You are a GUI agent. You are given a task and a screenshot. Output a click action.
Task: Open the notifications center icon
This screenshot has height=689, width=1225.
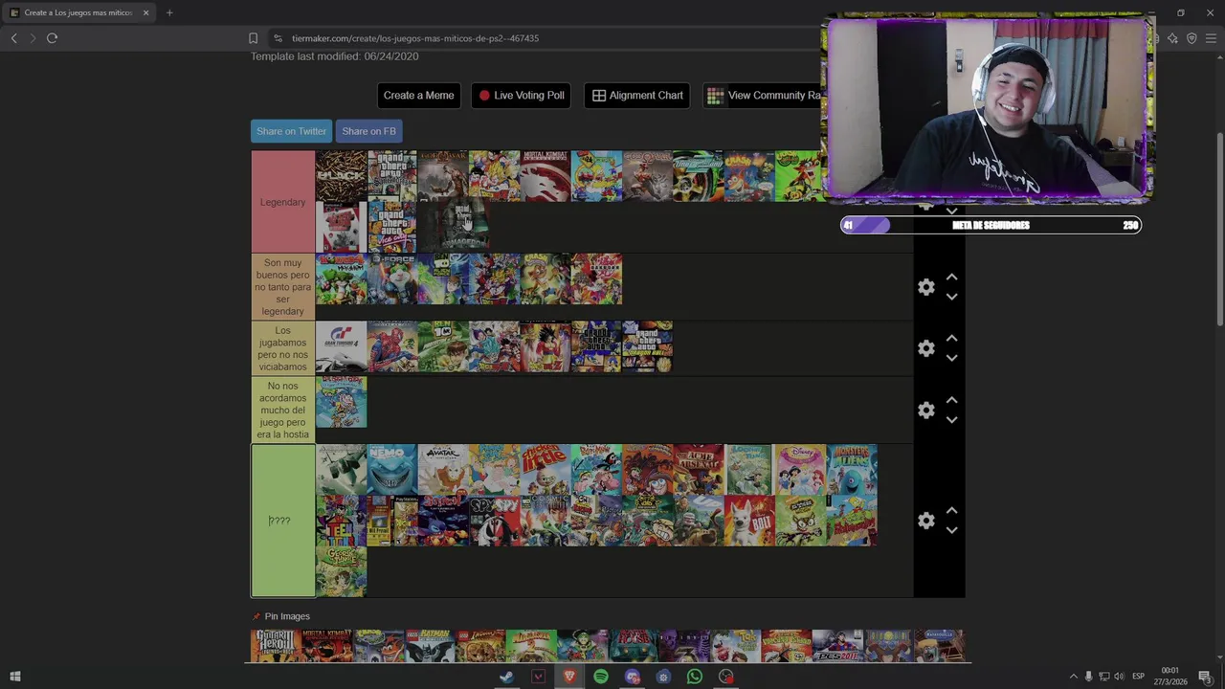pos(1205,677)
